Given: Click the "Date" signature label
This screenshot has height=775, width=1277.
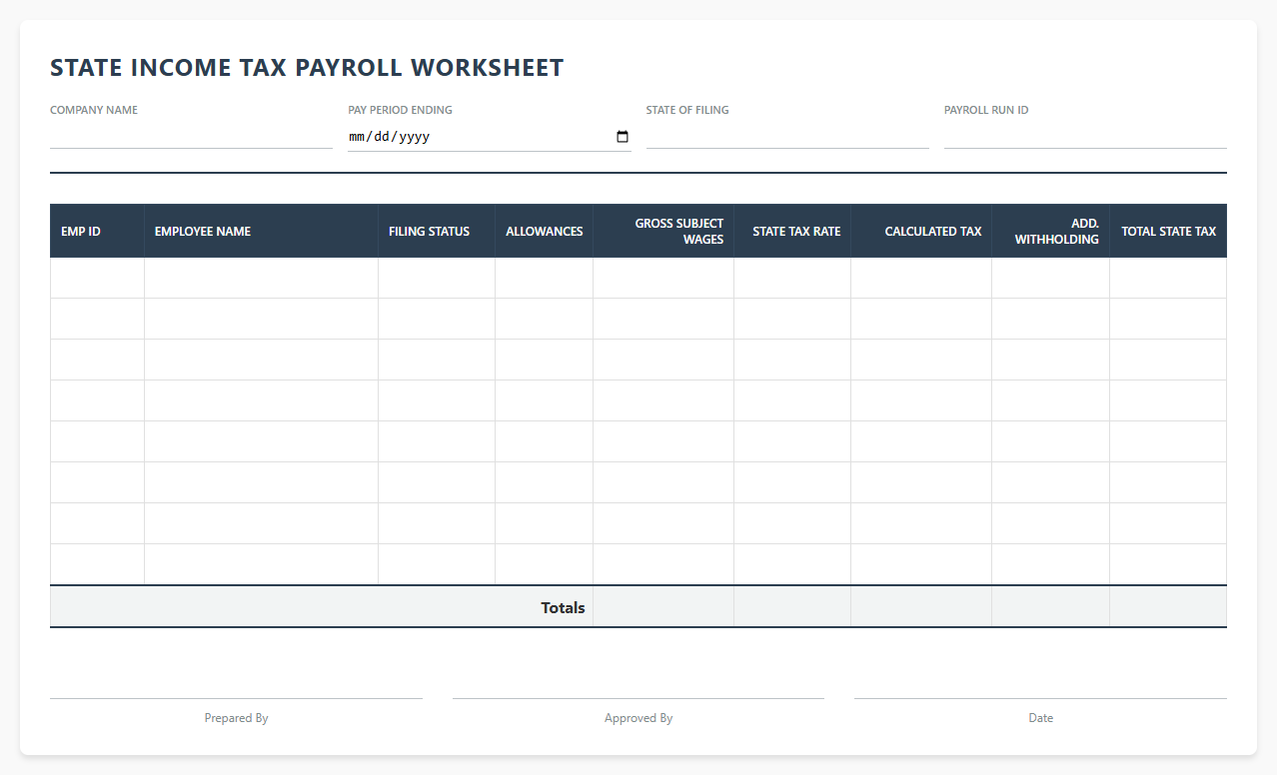Looking at the screenshot, I should click(x=1040, y=718).
